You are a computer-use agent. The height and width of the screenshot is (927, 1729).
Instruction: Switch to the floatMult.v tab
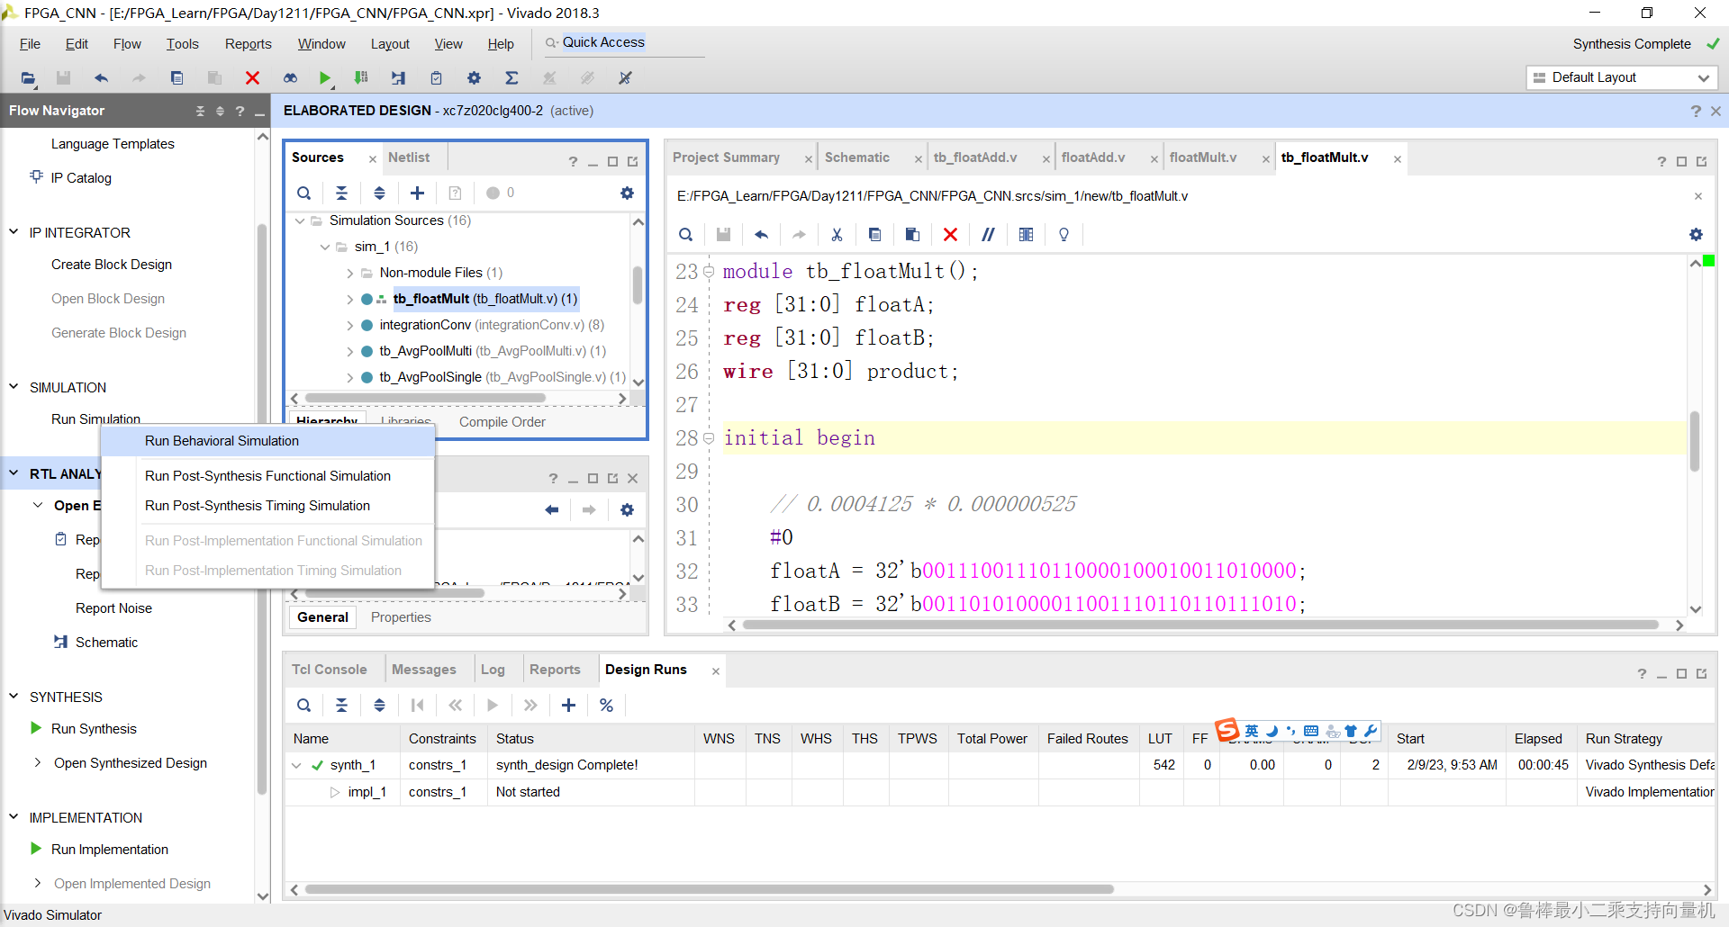coord(1203,157)
